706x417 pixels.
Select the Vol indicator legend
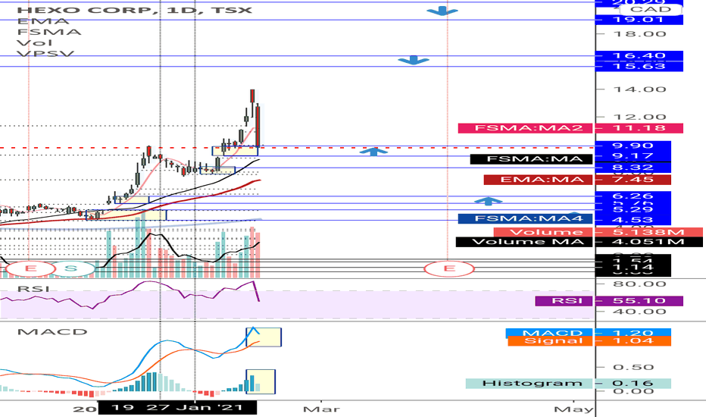coord(35,42)
